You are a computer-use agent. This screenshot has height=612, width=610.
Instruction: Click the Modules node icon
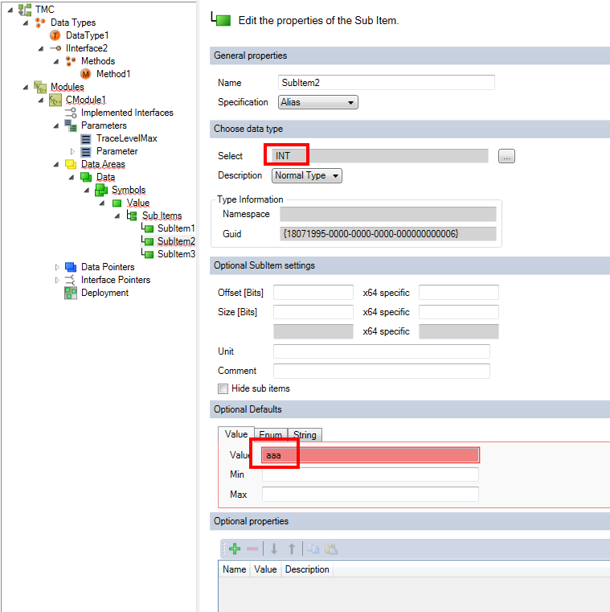point(40,87)
